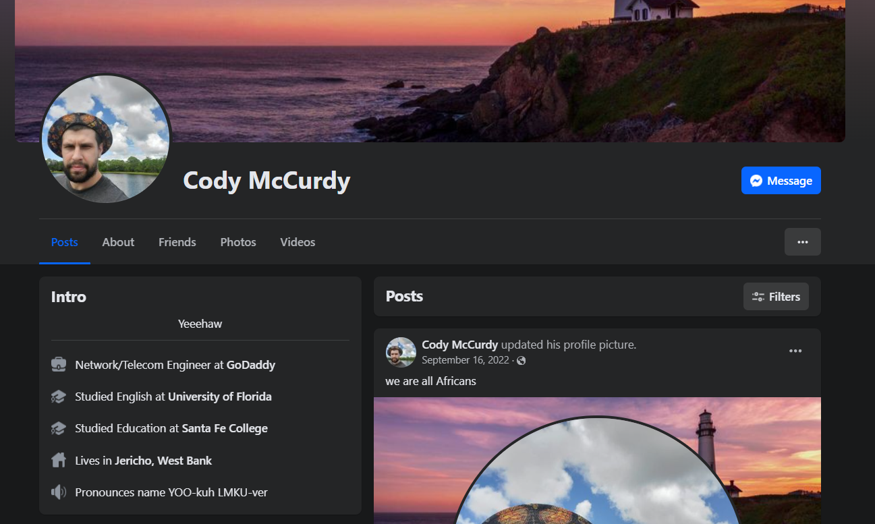Image resolution: width=875 pixels, height=524 pixels.
Task: Switch to the Friends tab
Action: (x=177, y=242)
